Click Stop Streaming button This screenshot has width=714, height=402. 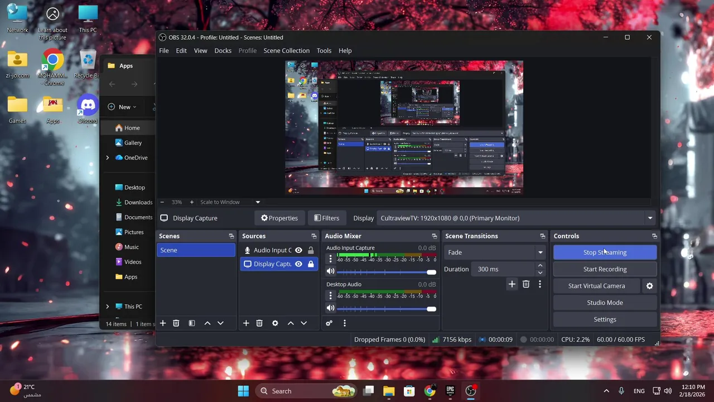605,252
